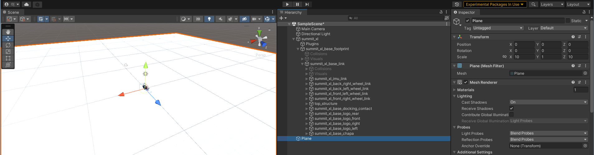Collapse the summit_xl object
The image size is (594, 155).
(294, 39)
